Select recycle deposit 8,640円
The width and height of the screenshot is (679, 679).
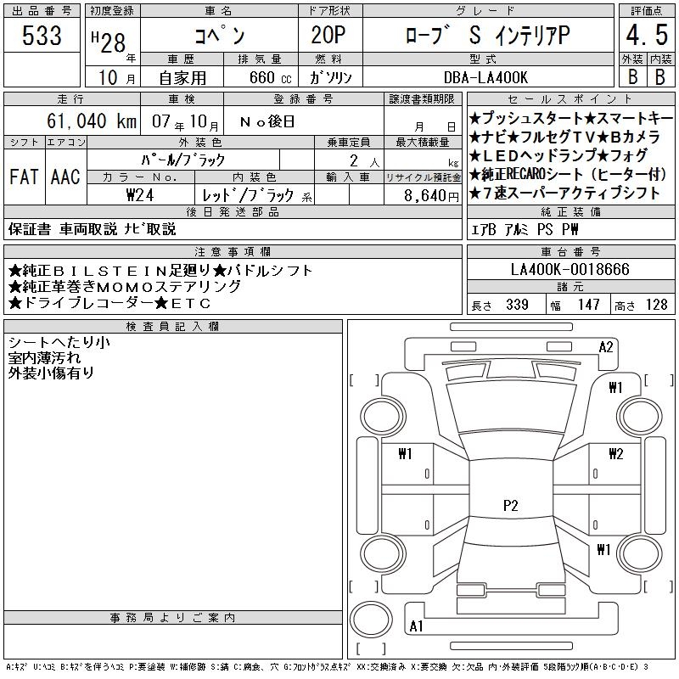(x=431, y=196)
